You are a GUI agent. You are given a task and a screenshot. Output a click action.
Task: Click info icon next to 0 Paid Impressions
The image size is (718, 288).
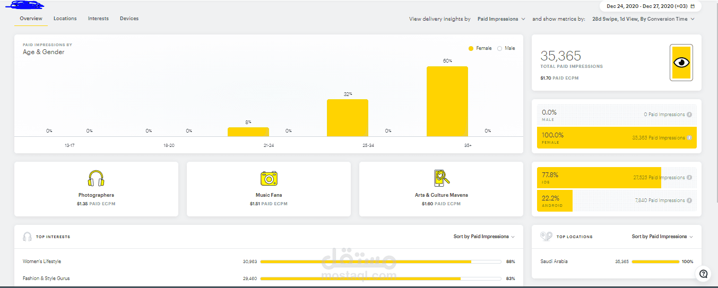(x=689, y=115)
